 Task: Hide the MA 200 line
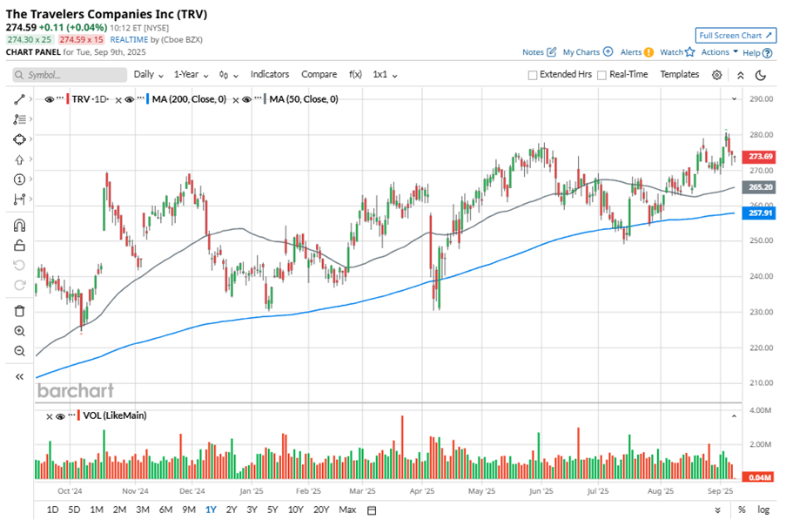129,99
